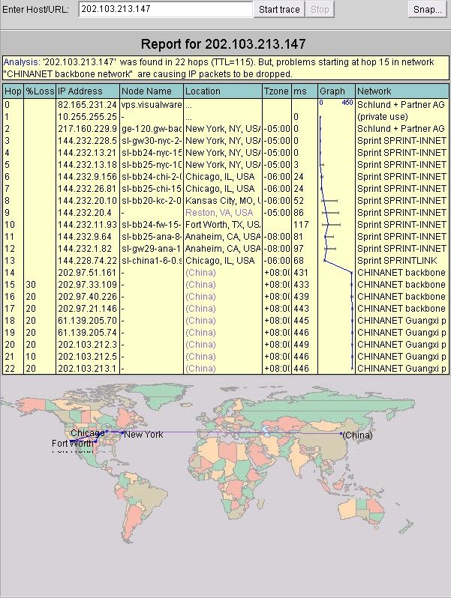Viewport: 451px width, 598px height.
Task: Select IP address 10.255.255.25
Action: (x=88, y=117)
